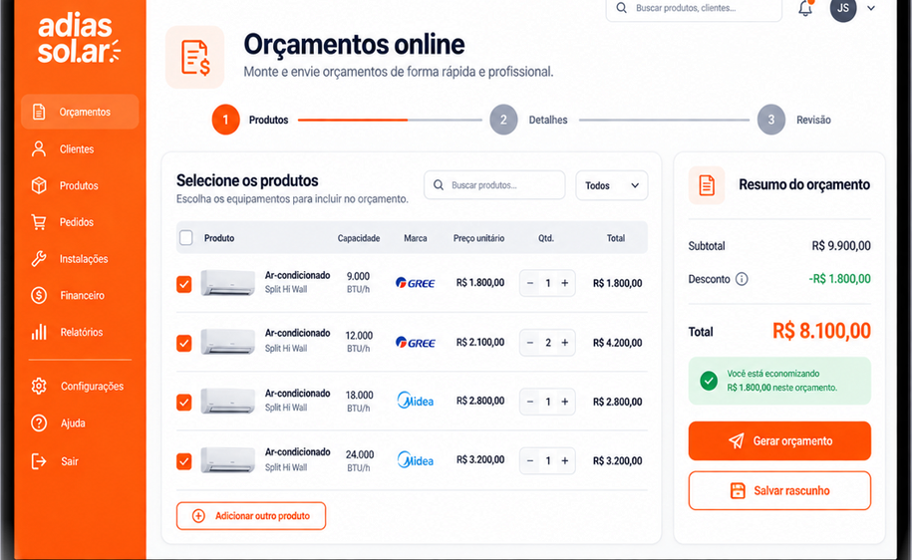The width and height of the screenshot is (912, 560).
Task: Click the green savings checkmark icon
Action: point(709,381)
